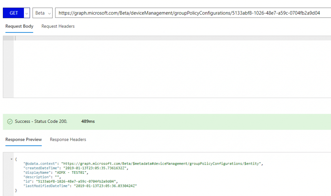Click the 489ms response time
331x196 pixels.
click(x=88, y=122)
